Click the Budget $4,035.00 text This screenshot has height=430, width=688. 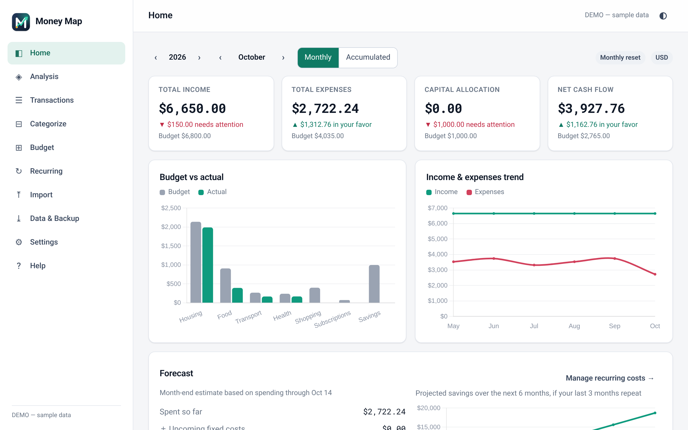(318, 136)
